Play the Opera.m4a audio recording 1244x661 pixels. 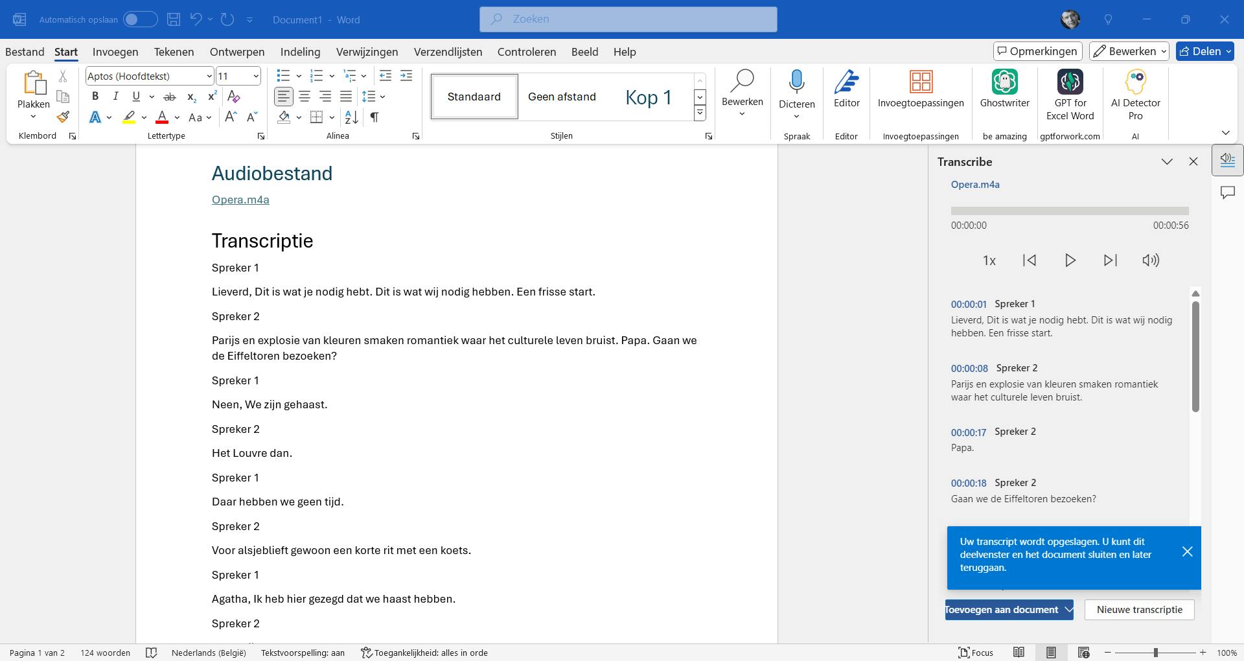coord(1070,261)
